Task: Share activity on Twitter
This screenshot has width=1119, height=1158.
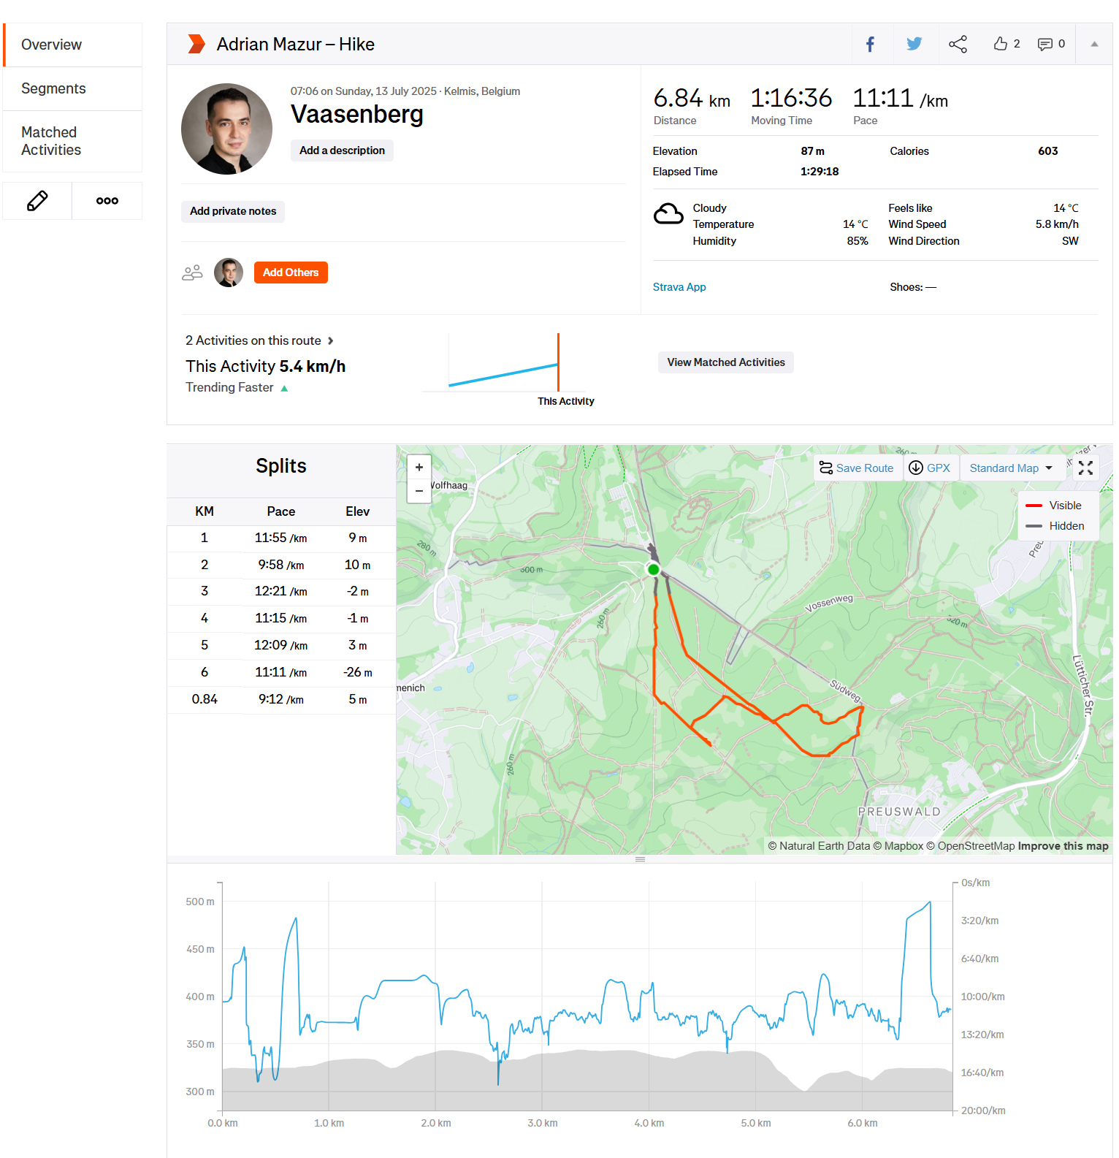Action: click(x=914, y=45)
